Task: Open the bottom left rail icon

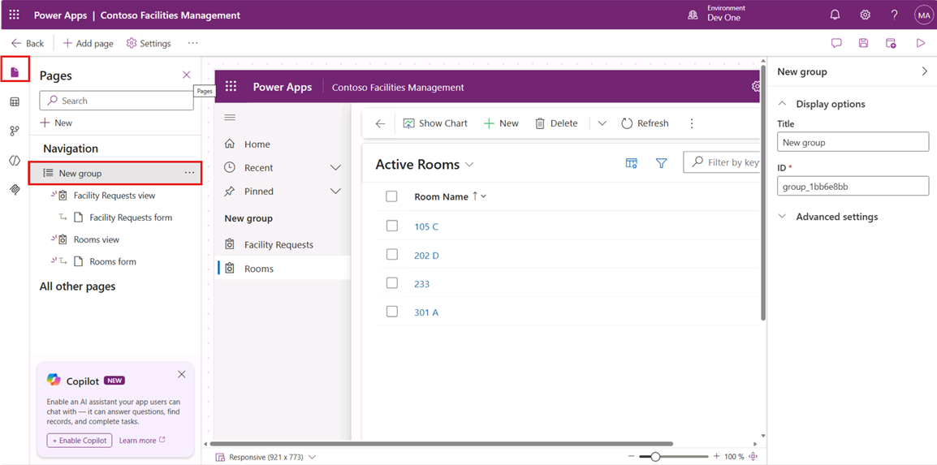Action: coord(15,189)
